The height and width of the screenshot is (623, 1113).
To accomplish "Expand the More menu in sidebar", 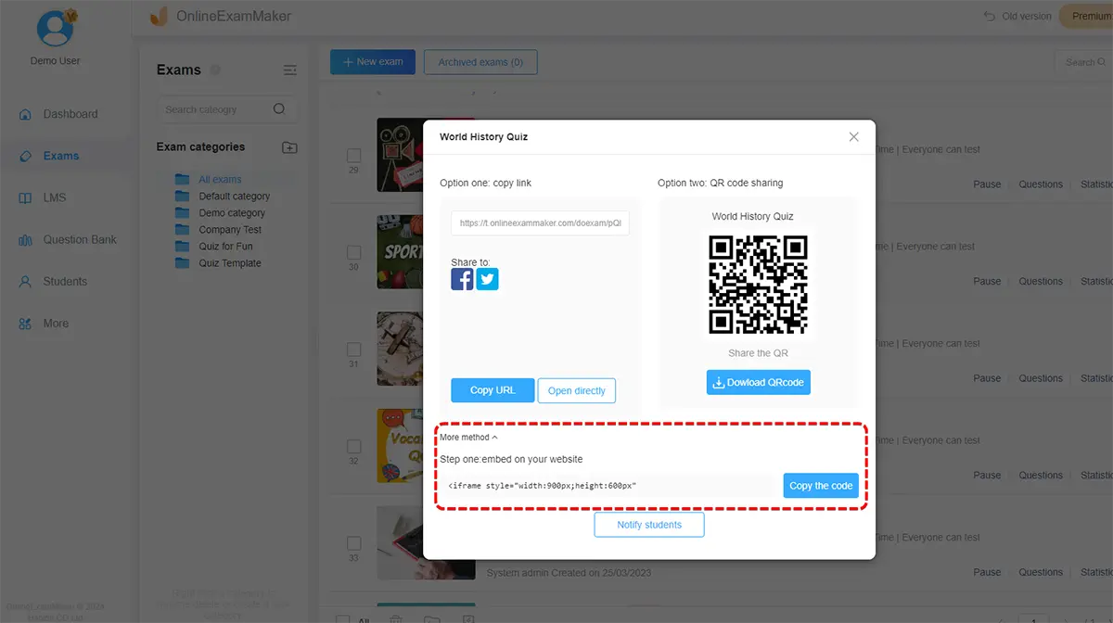I will pyautogui.click(x=56, y=324).
